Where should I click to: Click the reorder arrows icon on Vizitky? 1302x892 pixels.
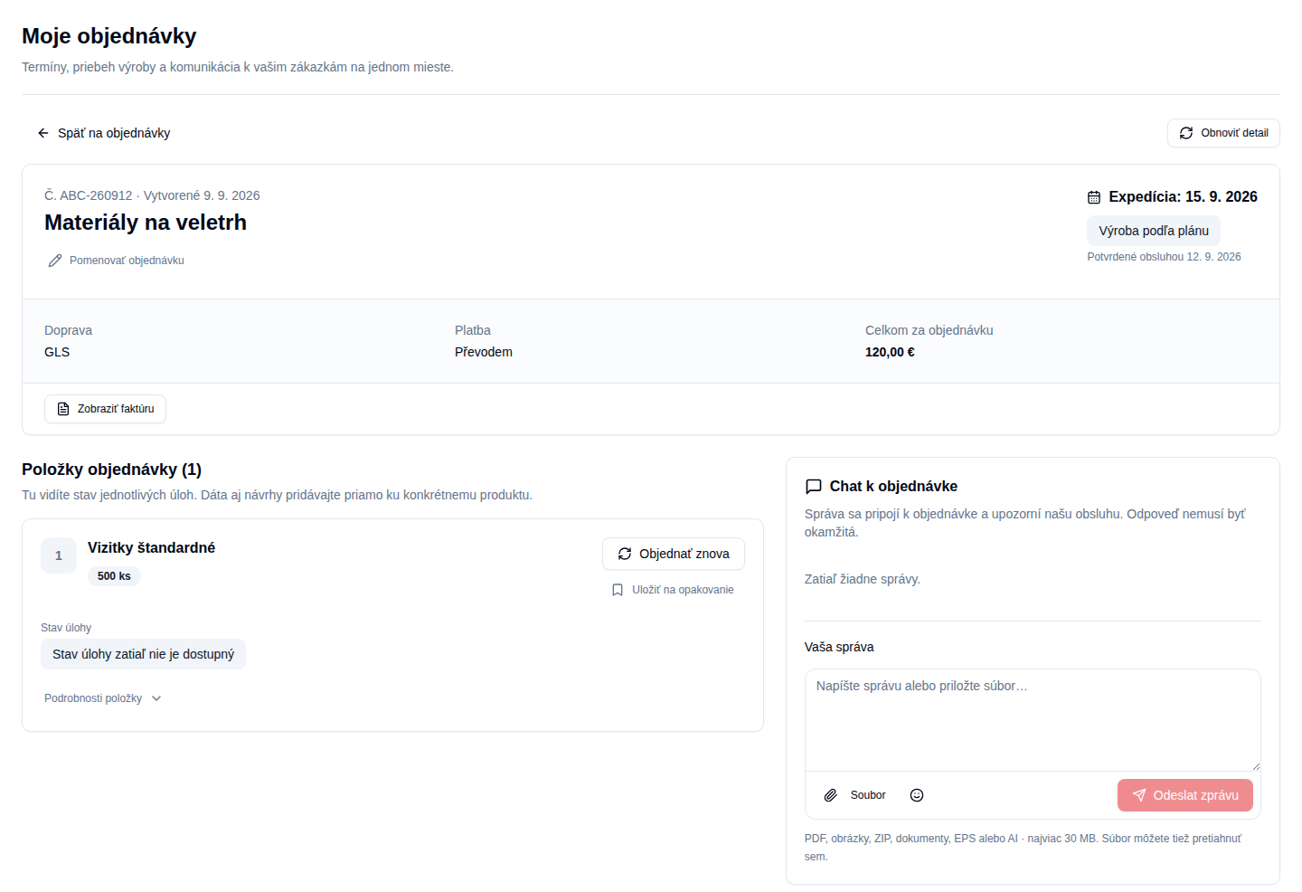[625, 554]
